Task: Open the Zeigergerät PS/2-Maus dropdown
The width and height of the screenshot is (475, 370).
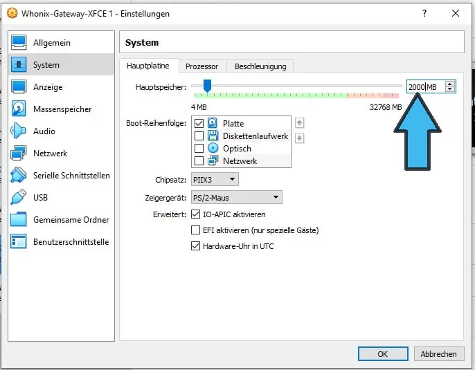Action: click(237, 198)
